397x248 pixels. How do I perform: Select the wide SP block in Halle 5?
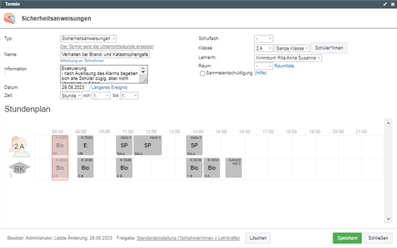[147, 146]
